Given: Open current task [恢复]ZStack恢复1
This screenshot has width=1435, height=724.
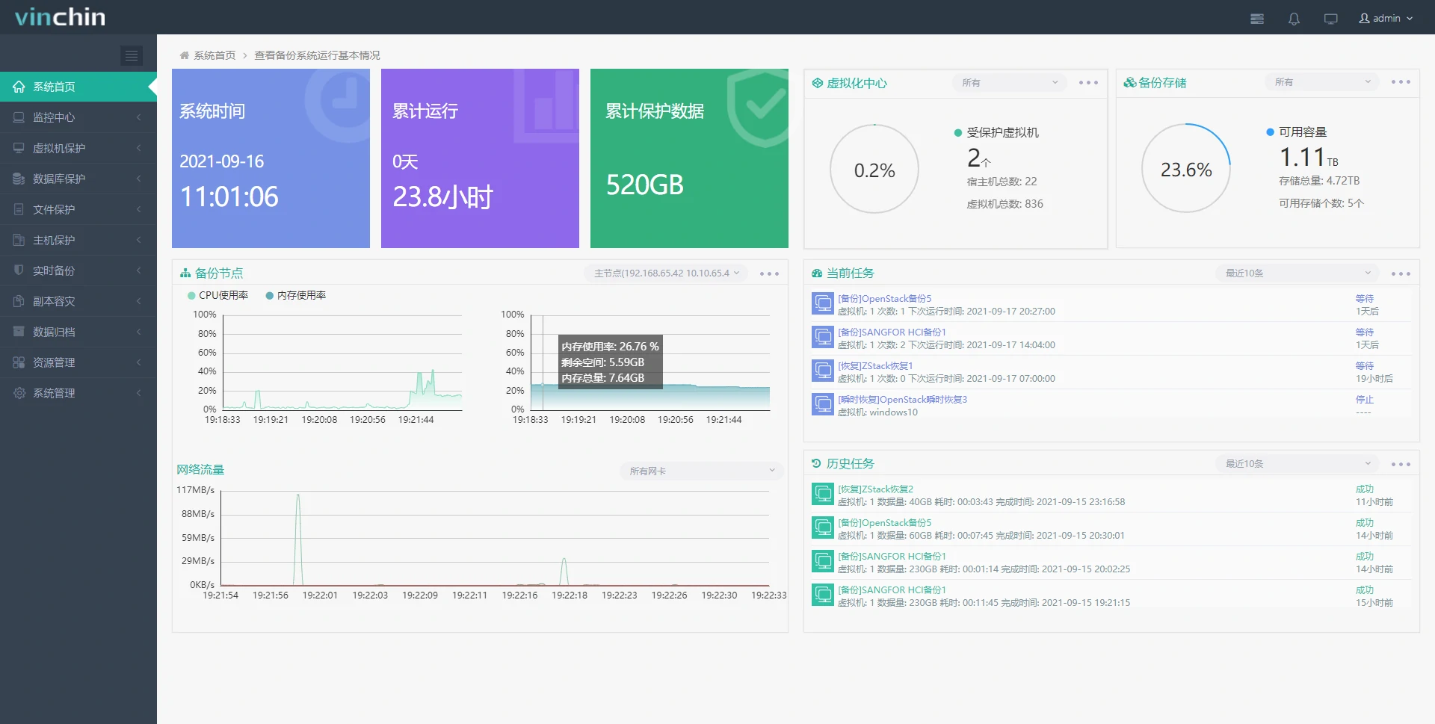Looking at the screenshot, I should (875, 366).
